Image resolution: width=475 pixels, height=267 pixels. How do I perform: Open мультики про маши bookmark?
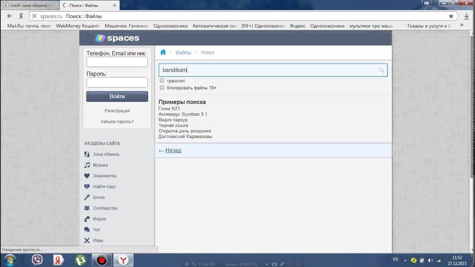[371, 26]
